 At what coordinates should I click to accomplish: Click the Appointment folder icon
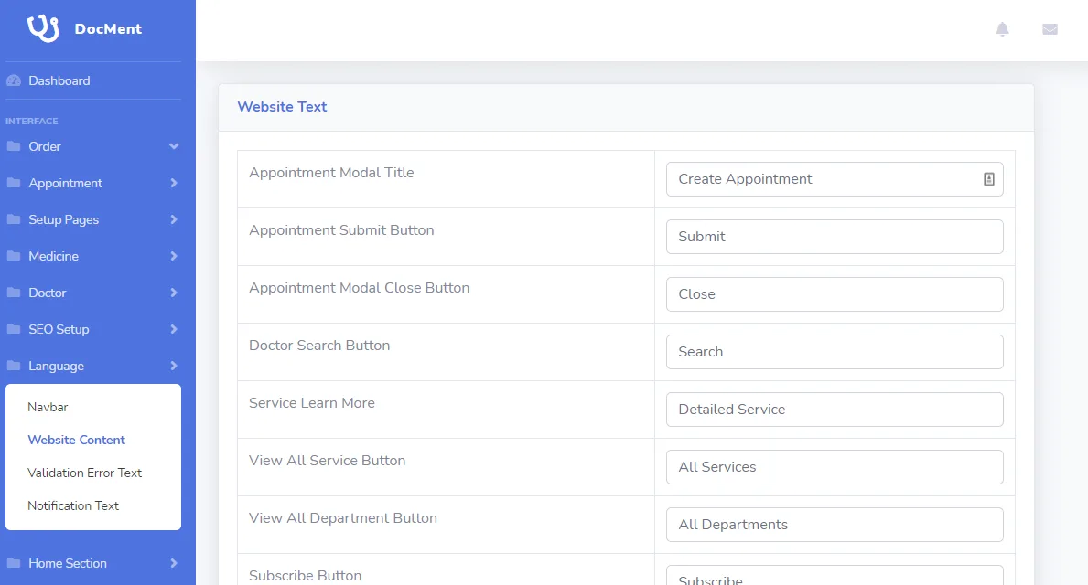[x=14, y=183]
